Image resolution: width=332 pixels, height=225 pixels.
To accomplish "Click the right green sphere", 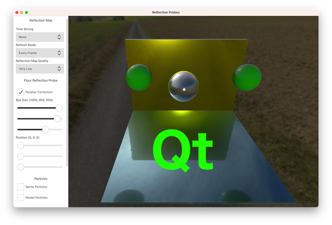I will point(247,77).
